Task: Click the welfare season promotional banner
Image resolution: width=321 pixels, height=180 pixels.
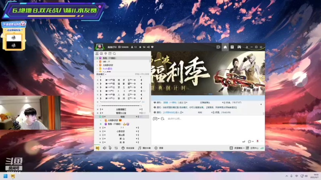Action: coord(208,73)
